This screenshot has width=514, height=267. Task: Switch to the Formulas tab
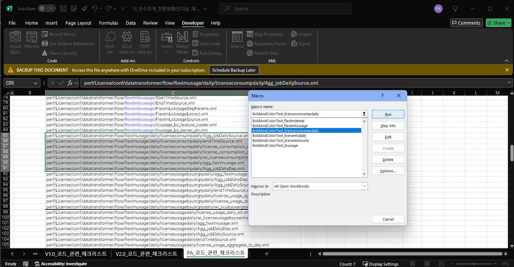109,23
